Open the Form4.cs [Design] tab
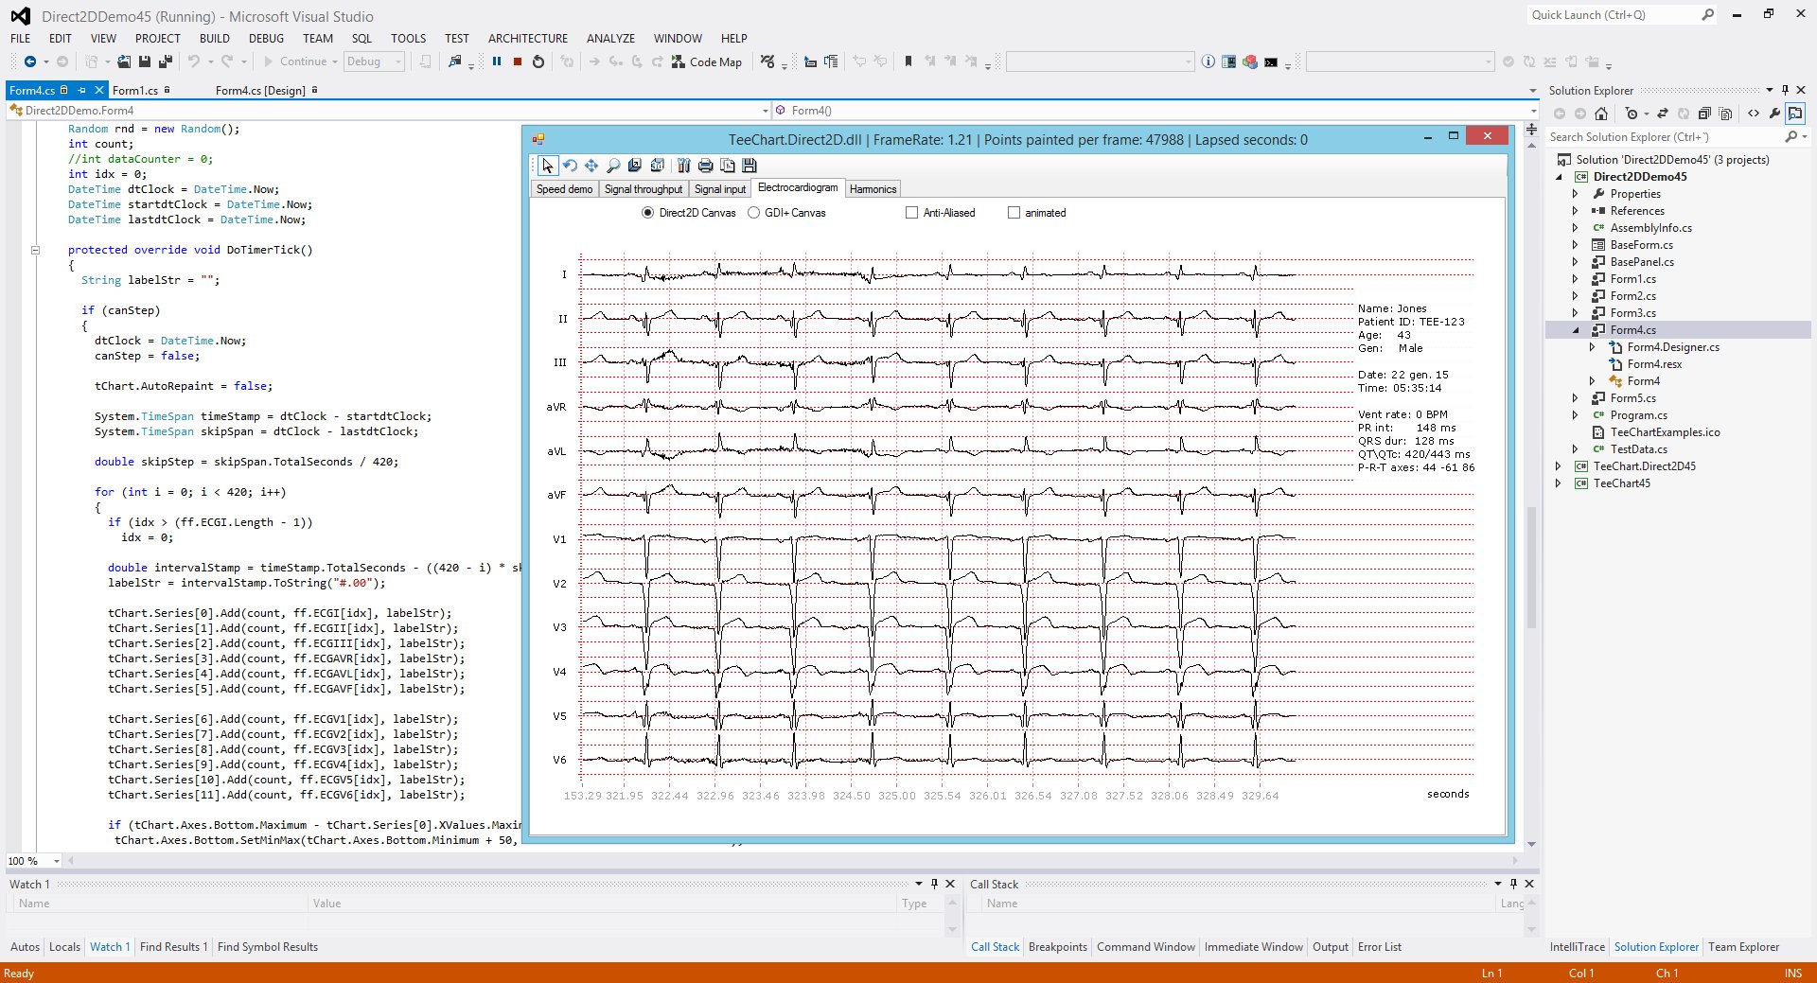The image size is (1817, 983). click(260, 91)
